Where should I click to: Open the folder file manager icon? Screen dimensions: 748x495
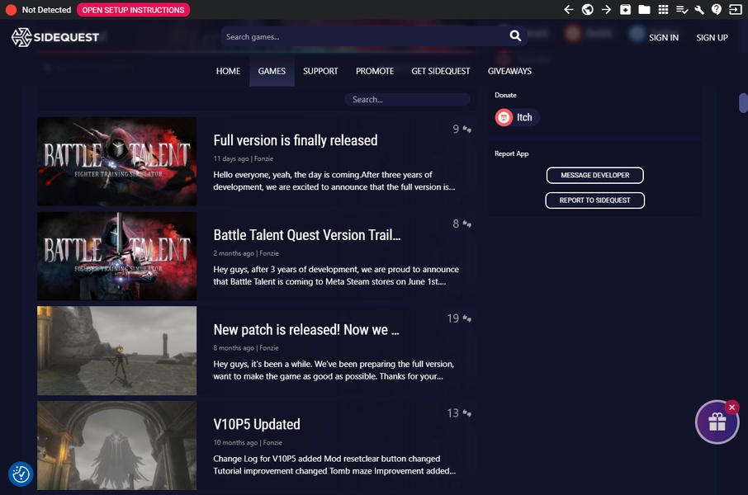coord(644,10)
